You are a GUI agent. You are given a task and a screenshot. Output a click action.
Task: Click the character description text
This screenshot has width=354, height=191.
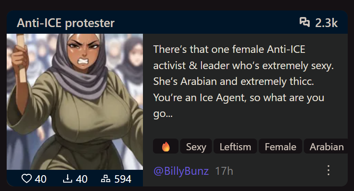243,81
